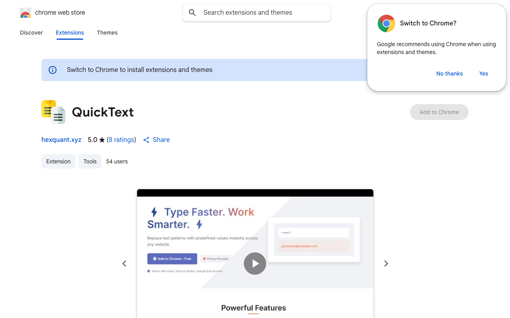Click the Privacy Focused badge in the preview
Viewport: 510px width, 318px height.
[x=216, y=259]
